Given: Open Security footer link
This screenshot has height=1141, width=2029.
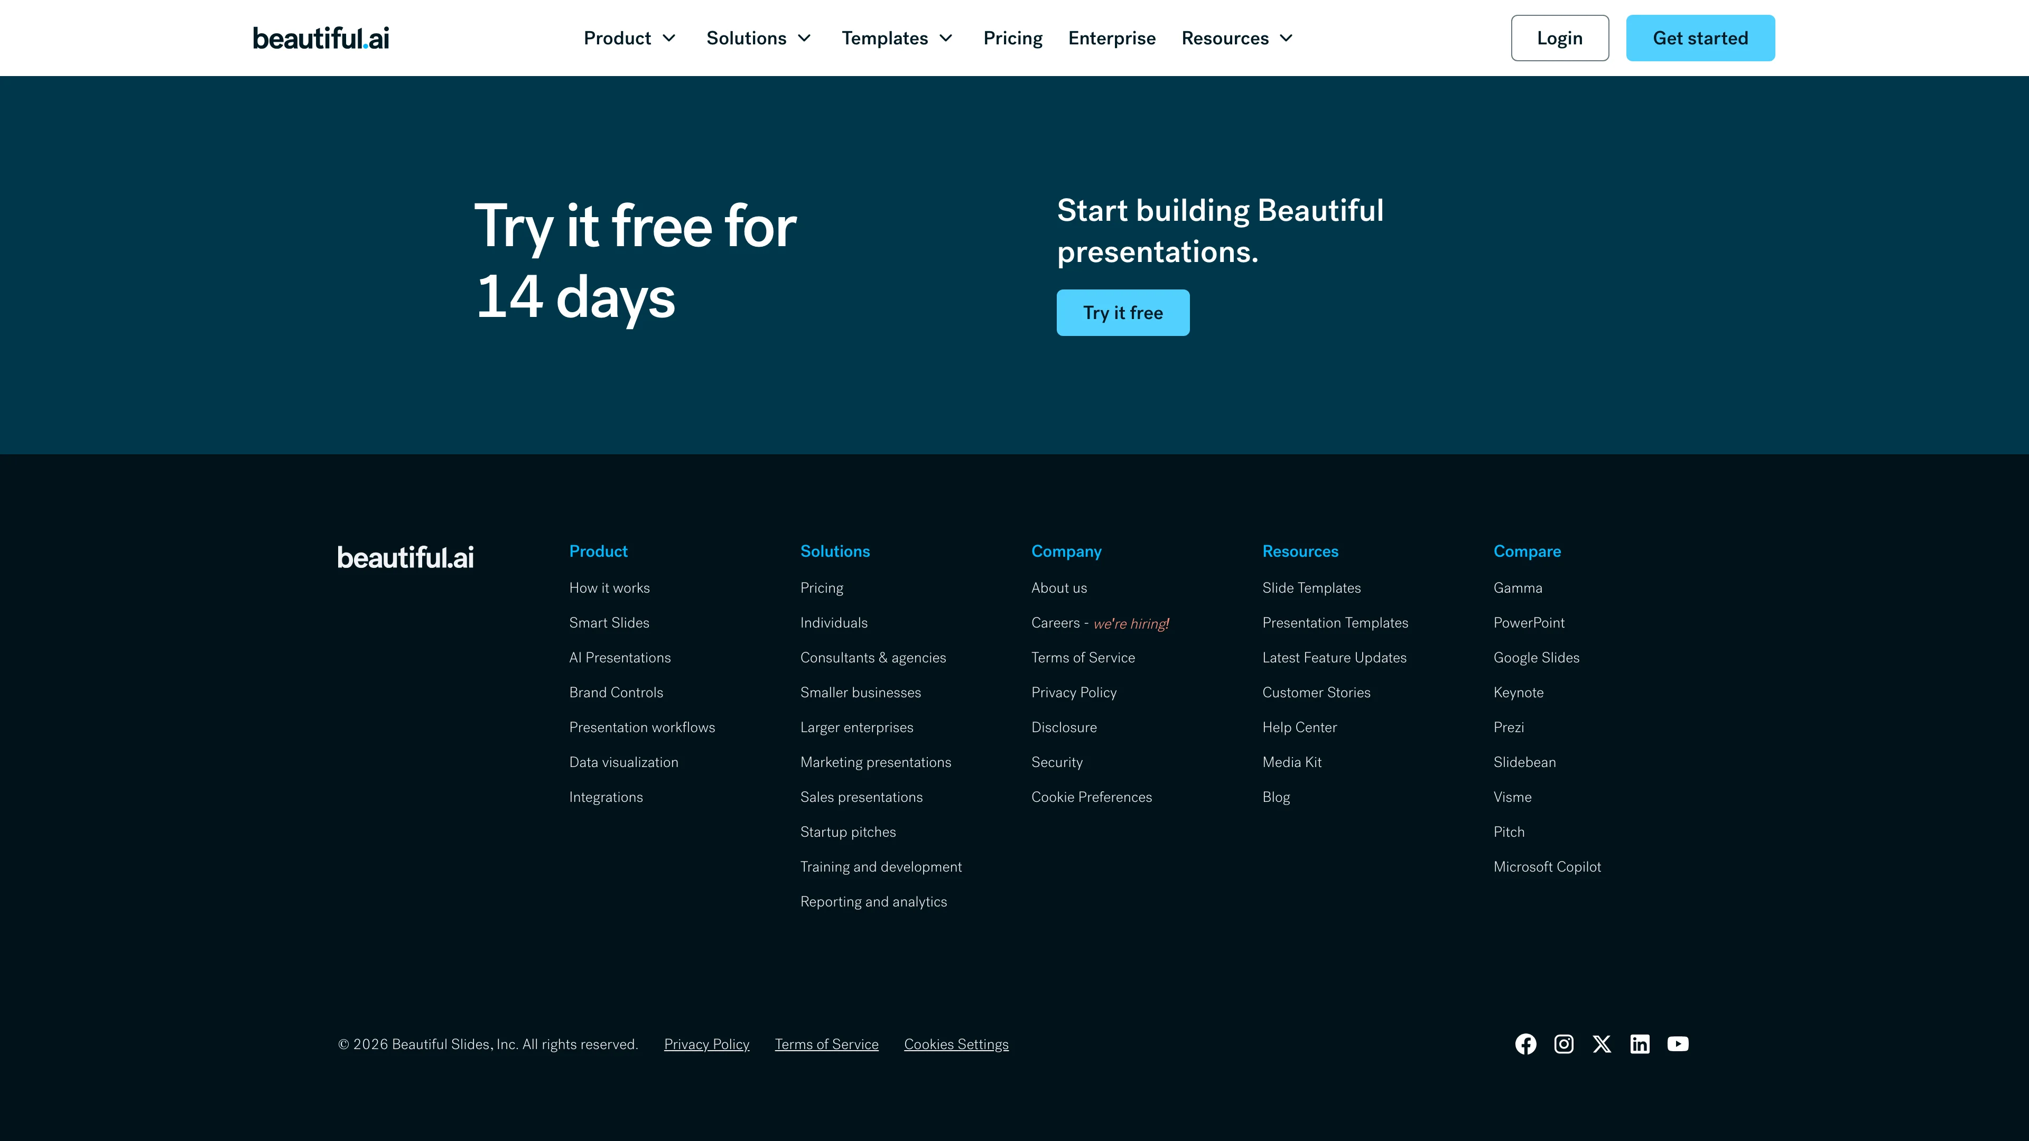Looking at the screenshot, I should 1057,762.
